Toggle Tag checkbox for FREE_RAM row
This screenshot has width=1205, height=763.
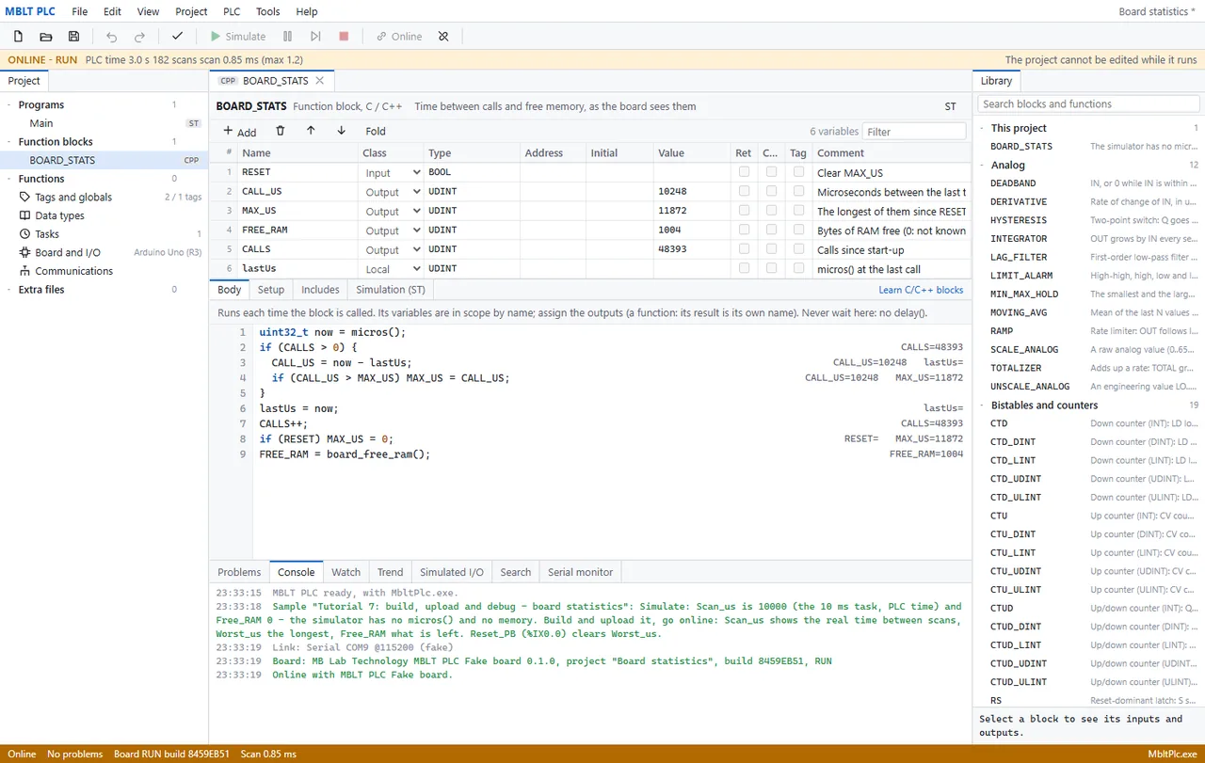click(798, 230)
